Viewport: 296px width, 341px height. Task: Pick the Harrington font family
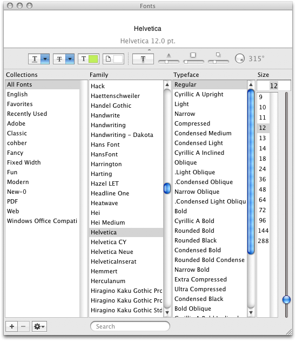pyautogui.click(x=126, y=164)
